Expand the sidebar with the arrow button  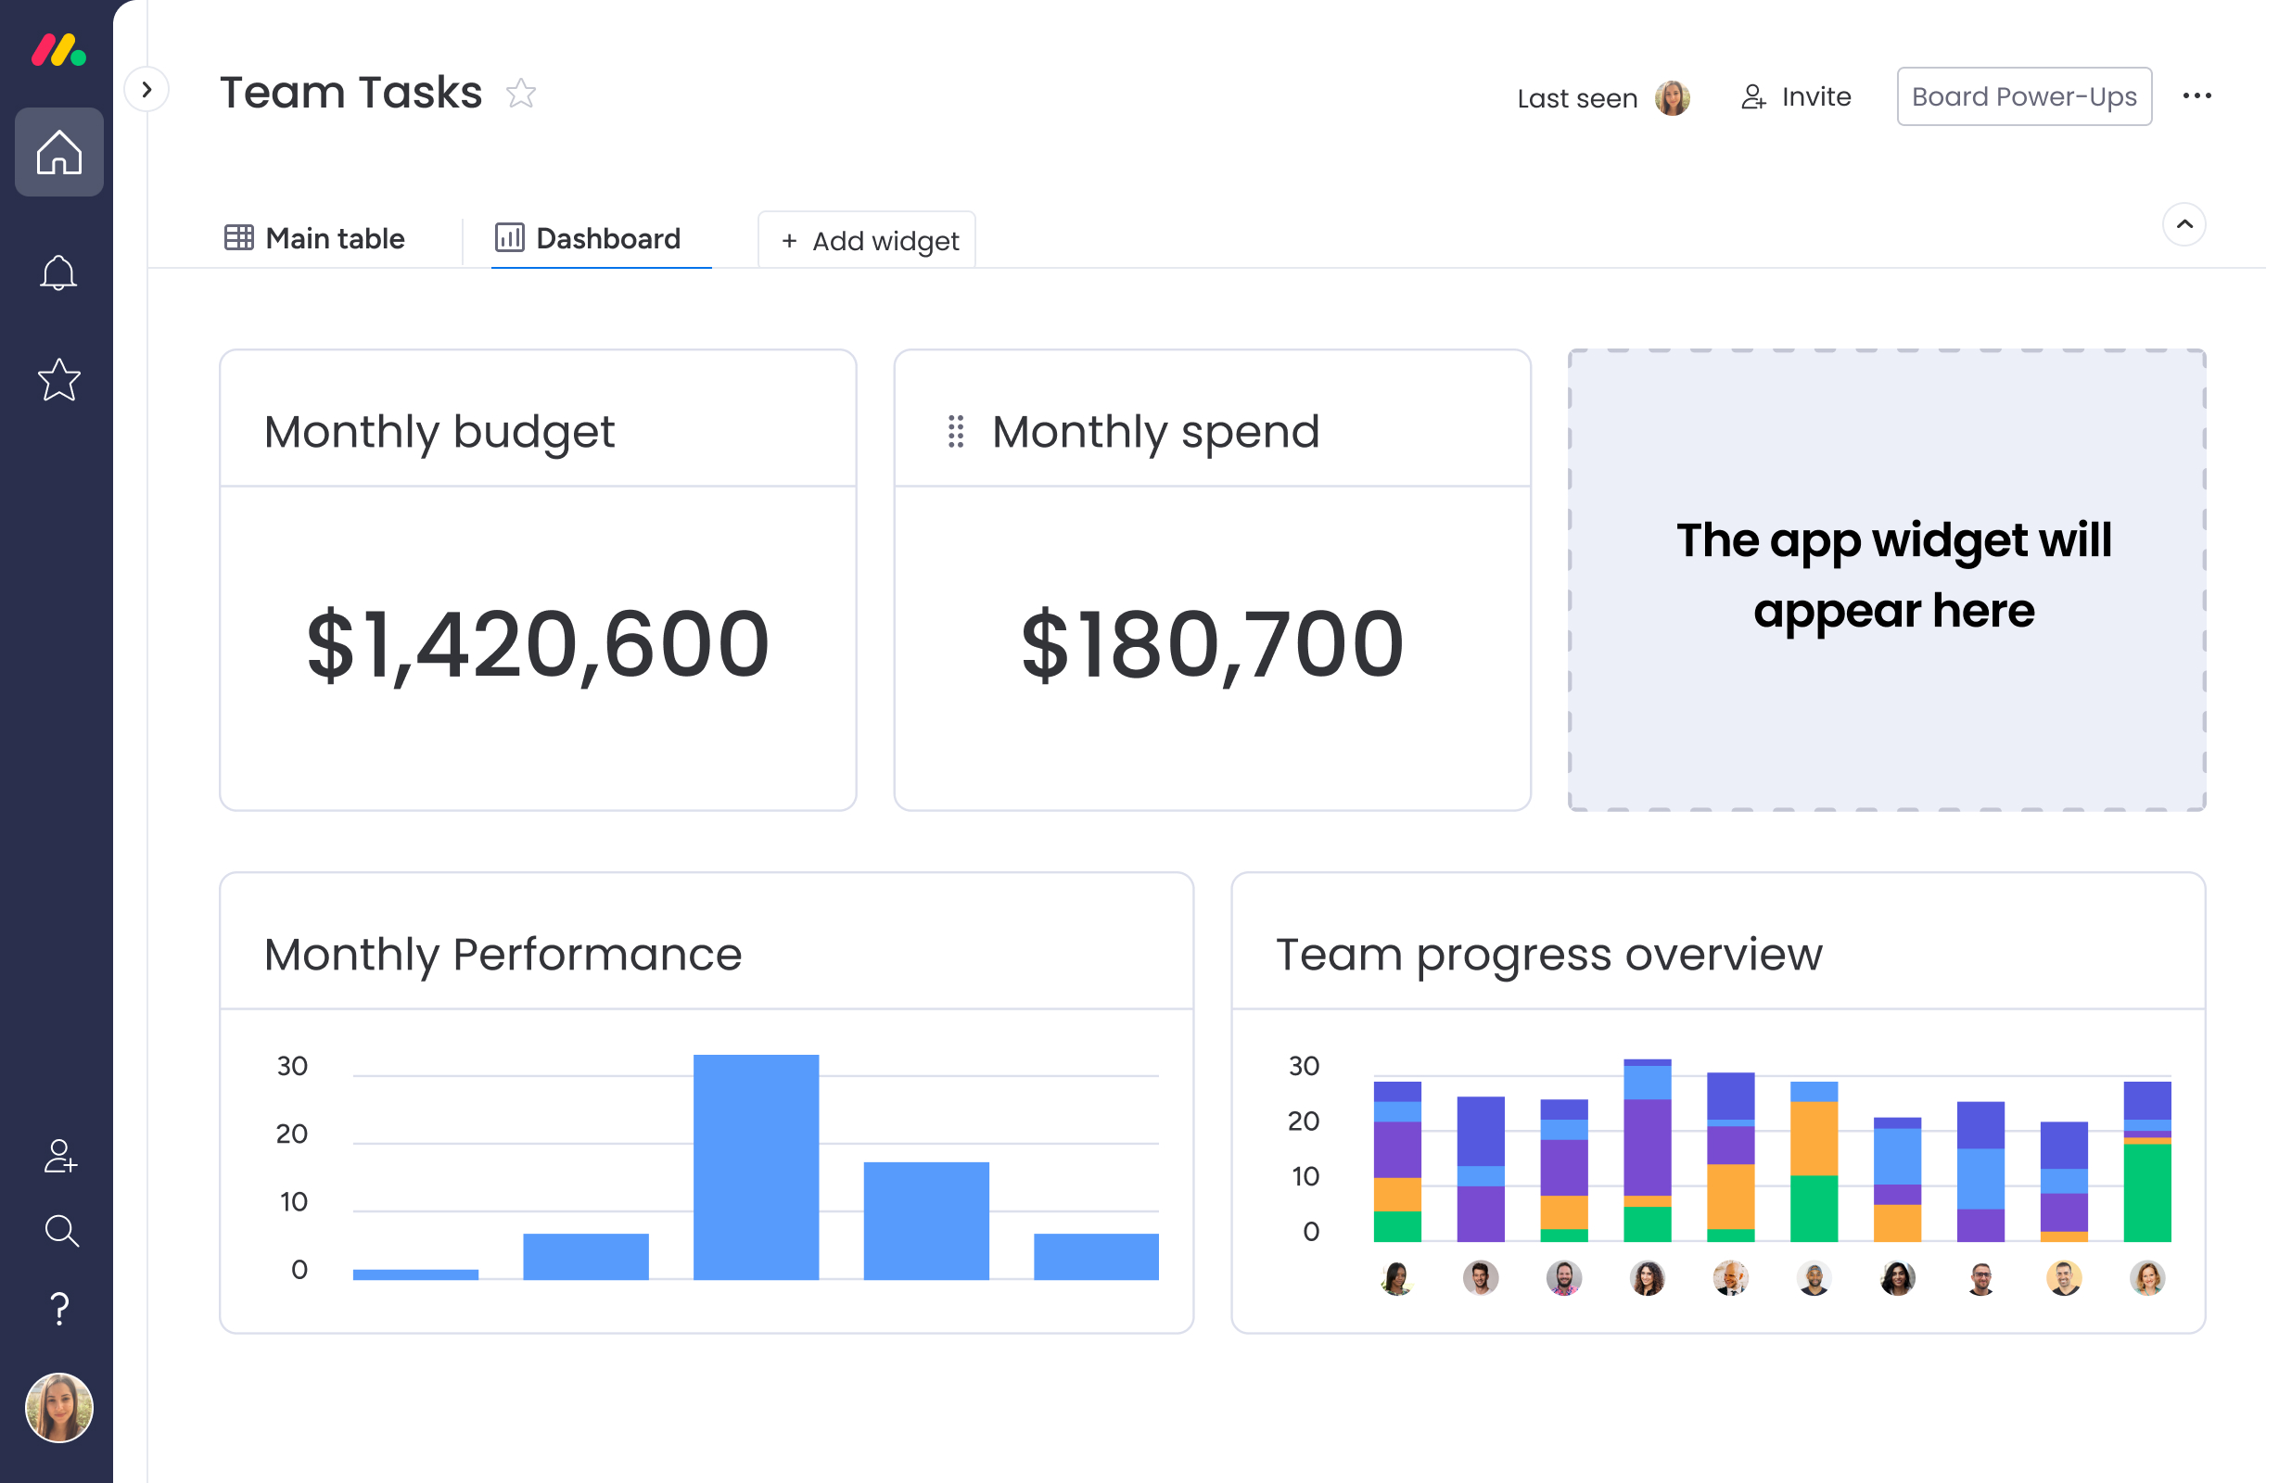pyautogui.click(x=146, y=90)
